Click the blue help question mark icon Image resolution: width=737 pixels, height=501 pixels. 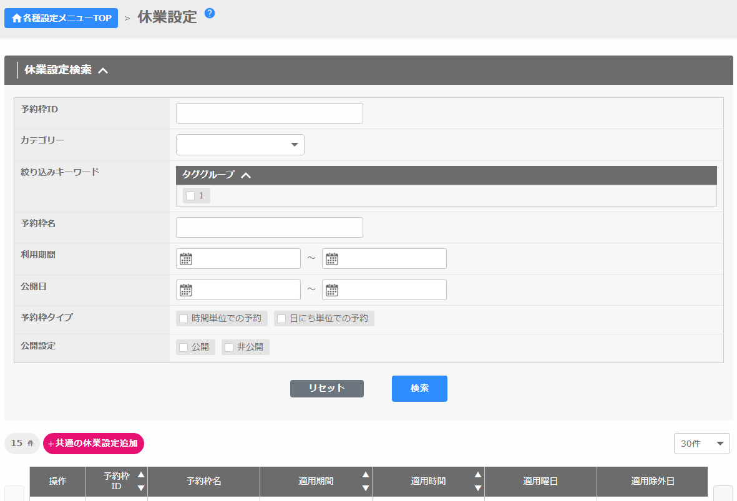pyautogui.click(x=210, y=13)
